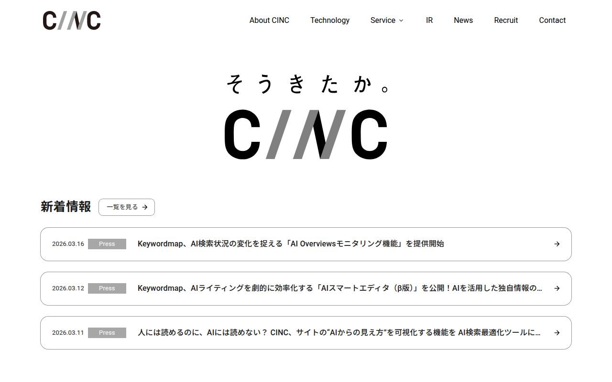This screenshot has height=382, width=612.
Task: Click the CINC logo in the header
Action: tap(72, 20)
